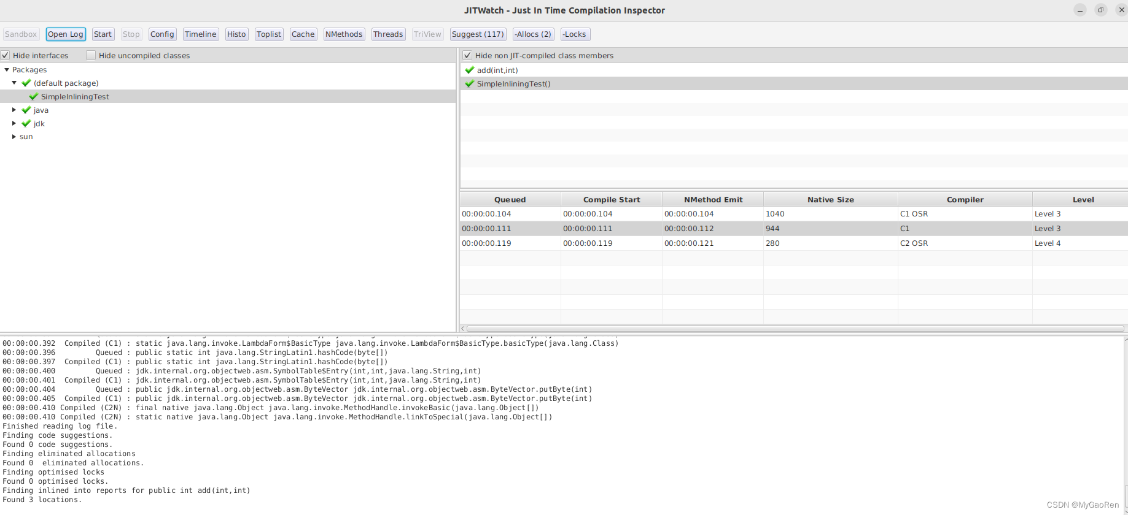Sort by Level column header
Viewport: 1128px width, 515px height.
click(x=1081, y=199)
